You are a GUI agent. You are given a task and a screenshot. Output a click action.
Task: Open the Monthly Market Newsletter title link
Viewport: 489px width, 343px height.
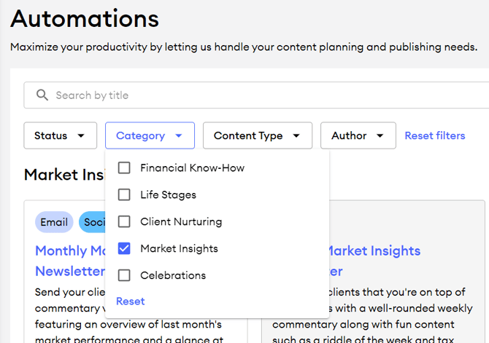[x=71, y=251]
